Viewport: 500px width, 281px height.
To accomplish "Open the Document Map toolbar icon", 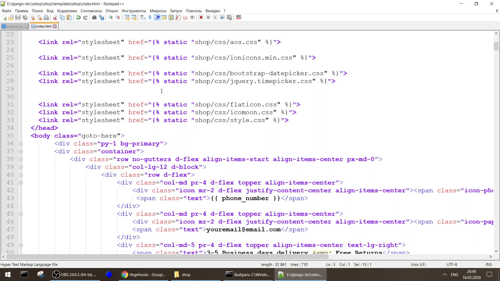I will (x=171, y=17).
